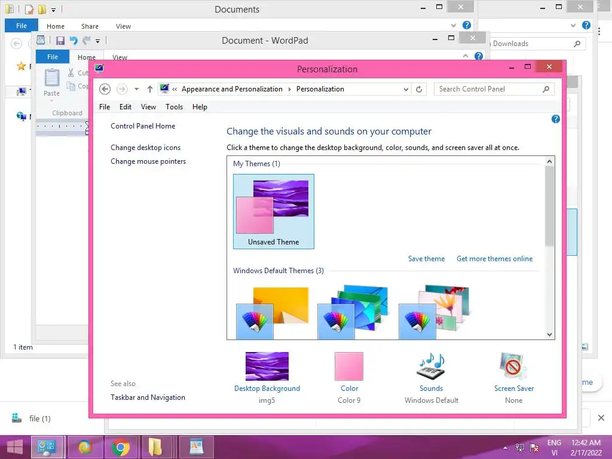Image resolution: width=612 pixels, height=459 pixels.
Task: Open Documents window help icon
Action: click(466, 25)
